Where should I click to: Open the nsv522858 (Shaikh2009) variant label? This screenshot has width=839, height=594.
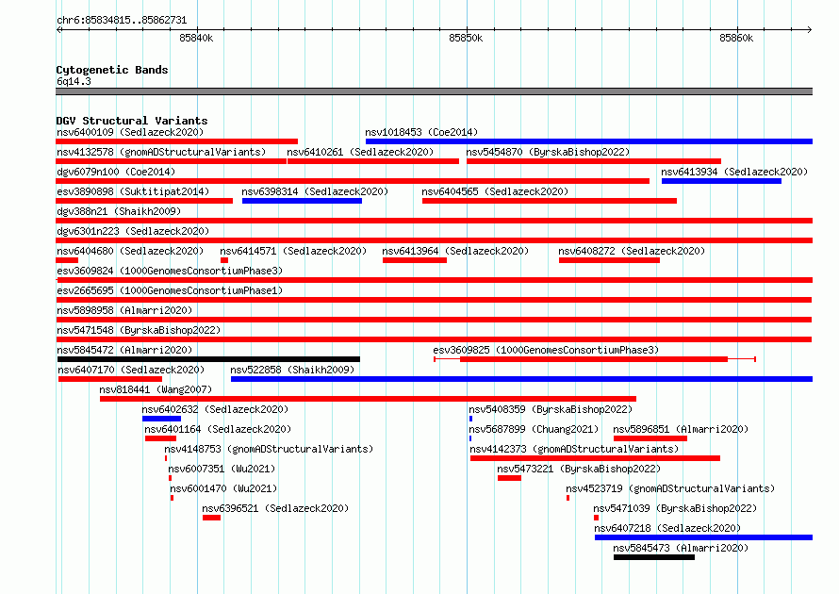click(x=292, y=370)
